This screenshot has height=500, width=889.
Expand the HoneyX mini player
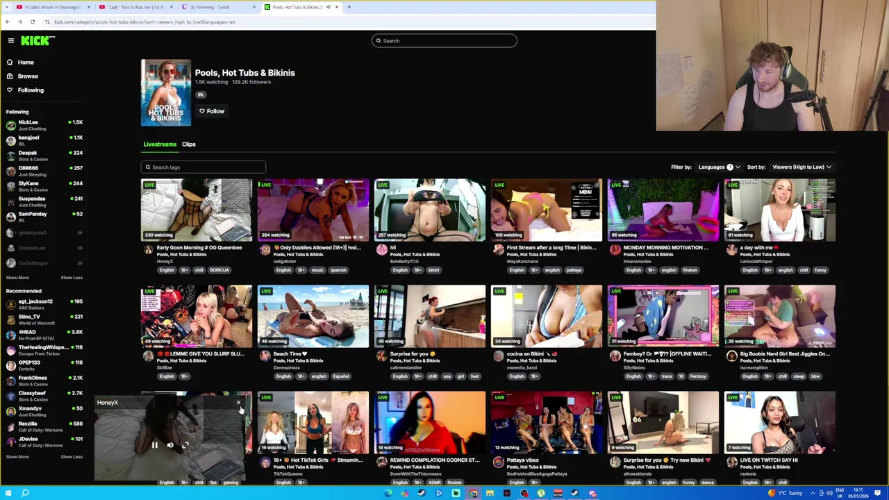[x=185, y=445]
